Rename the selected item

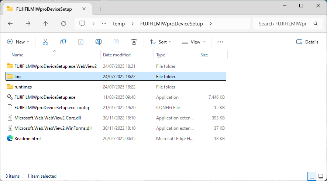coord(99,42)
